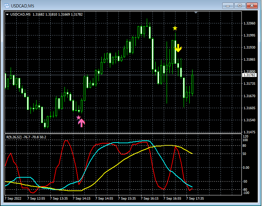Select the pink up arrow signal

tap(82, 123)
